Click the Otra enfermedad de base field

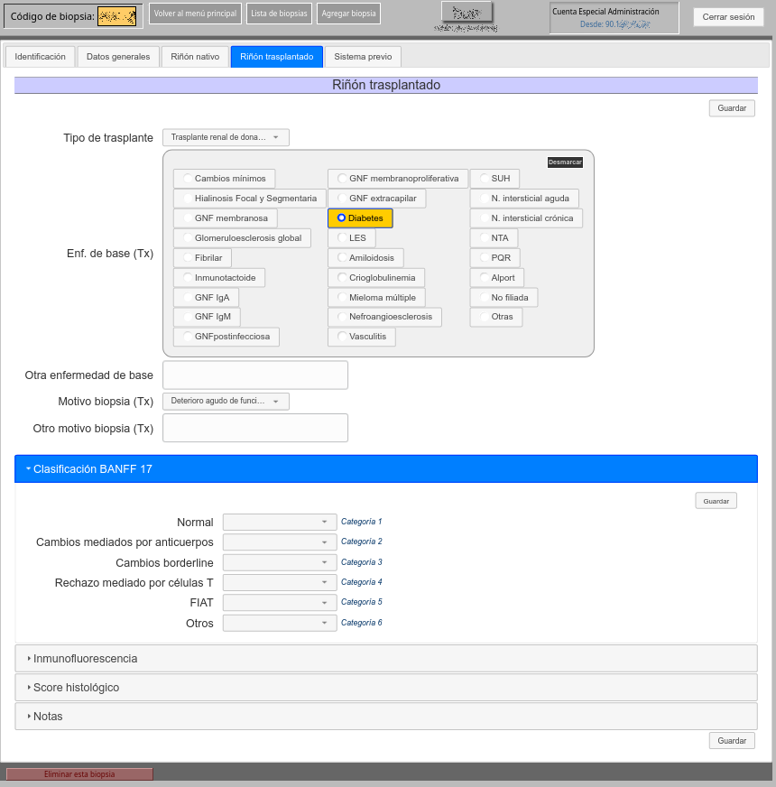[x=255, y=375]
